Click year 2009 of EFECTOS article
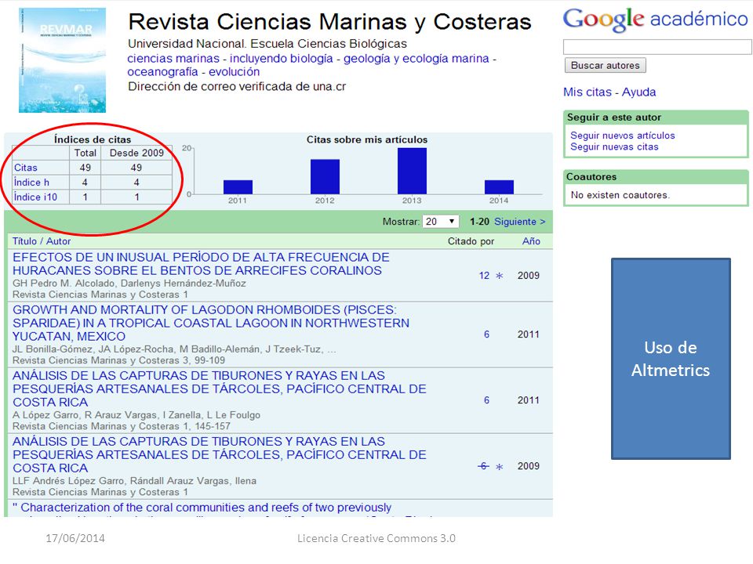Image resolution: width=753 pixels, height=564 pixels. (528, 276)
